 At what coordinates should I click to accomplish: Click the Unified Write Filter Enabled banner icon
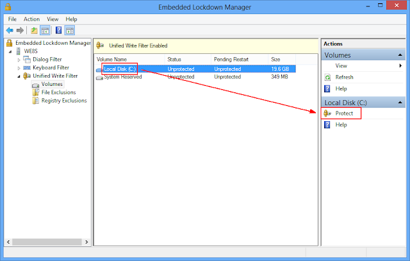pos(100,46)
